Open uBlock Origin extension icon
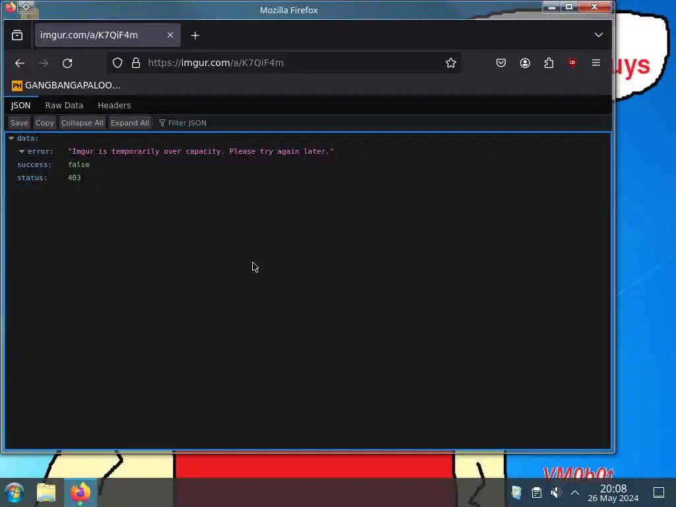 [x=572, y=63]
